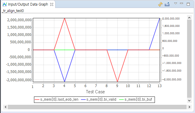Image resolution: width=195 pixels, height=113 pixels.
Task: Click left axis label -1,000,000,000
Action: [19, 64]
